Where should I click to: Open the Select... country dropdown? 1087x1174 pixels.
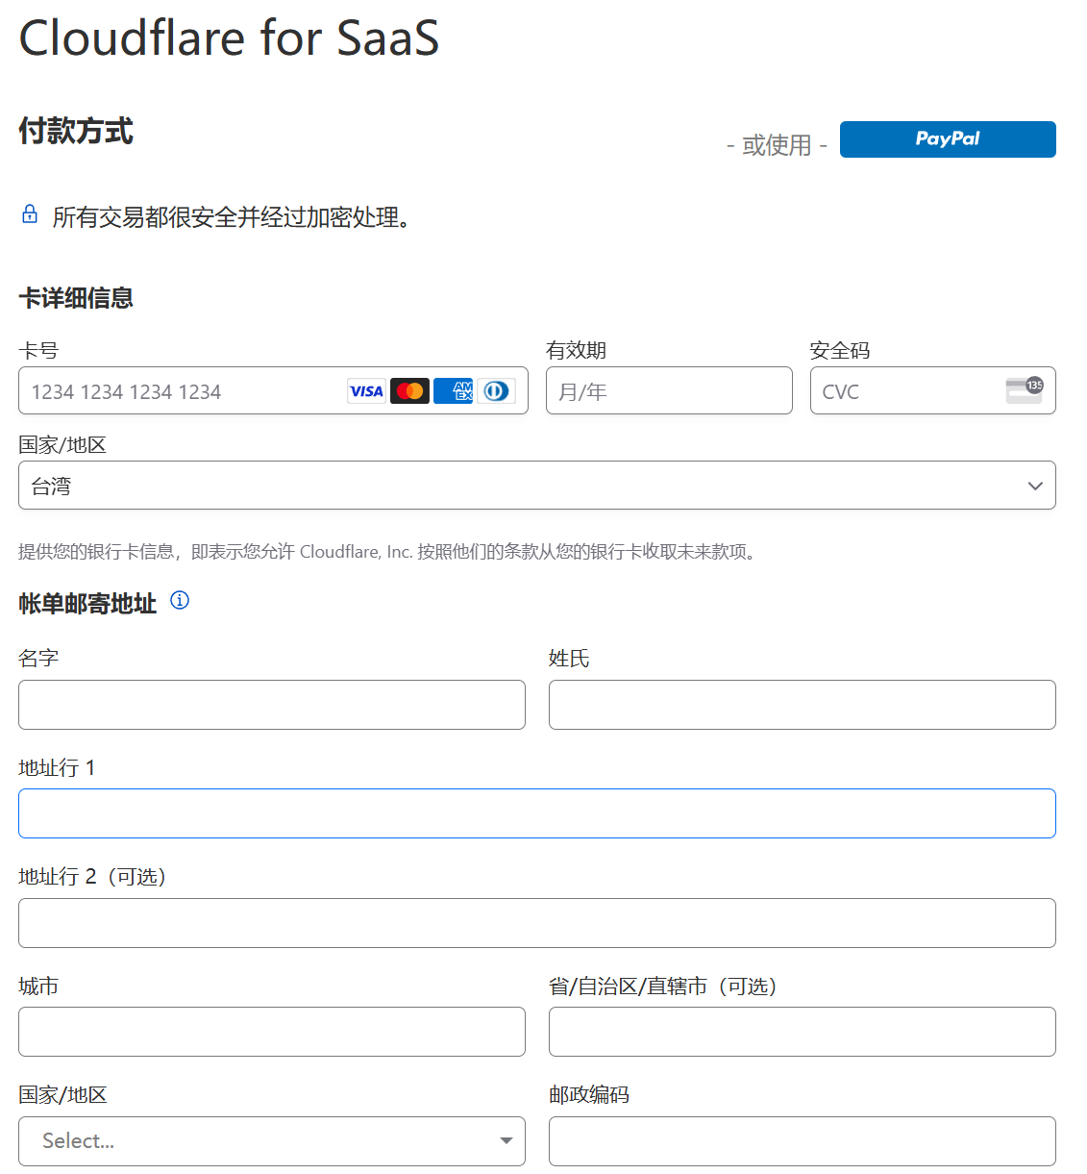[272, 1141]
